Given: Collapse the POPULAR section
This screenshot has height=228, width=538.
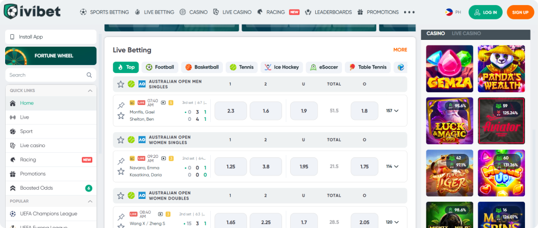Looking at the screenshot, I should click(x=90, y=201).
